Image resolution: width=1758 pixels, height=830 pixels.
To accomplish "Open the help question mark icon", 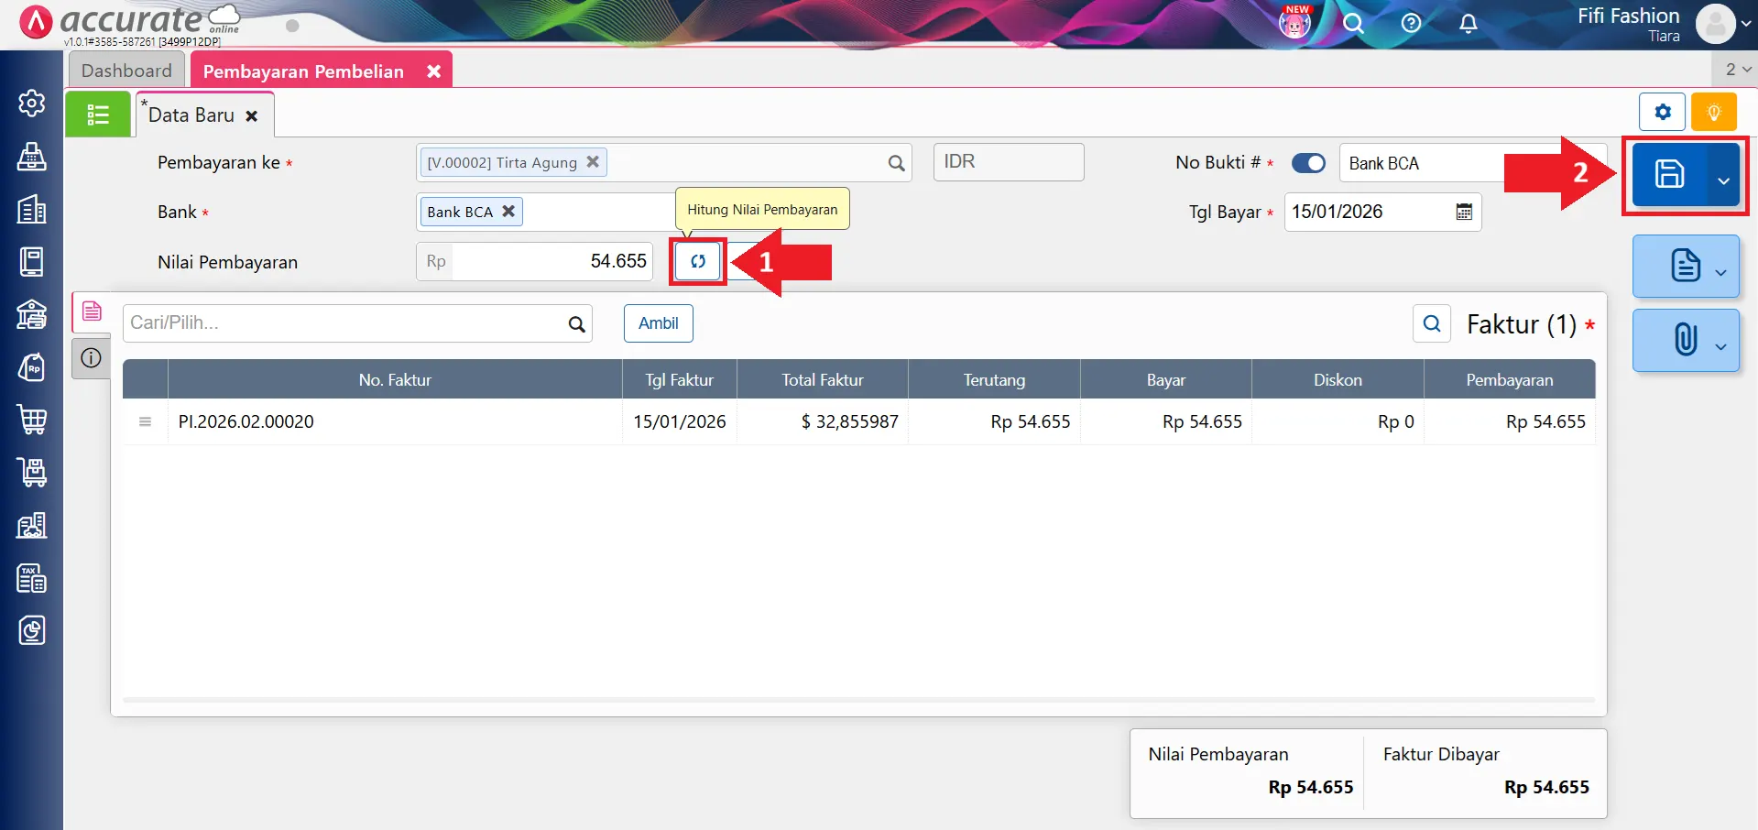I will [x=1411, y=24].
